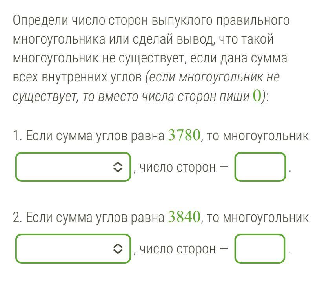Click the text "1. Если сумма углов равна"
This screenshot has width=324, height=293.
[x=89, y=136]
